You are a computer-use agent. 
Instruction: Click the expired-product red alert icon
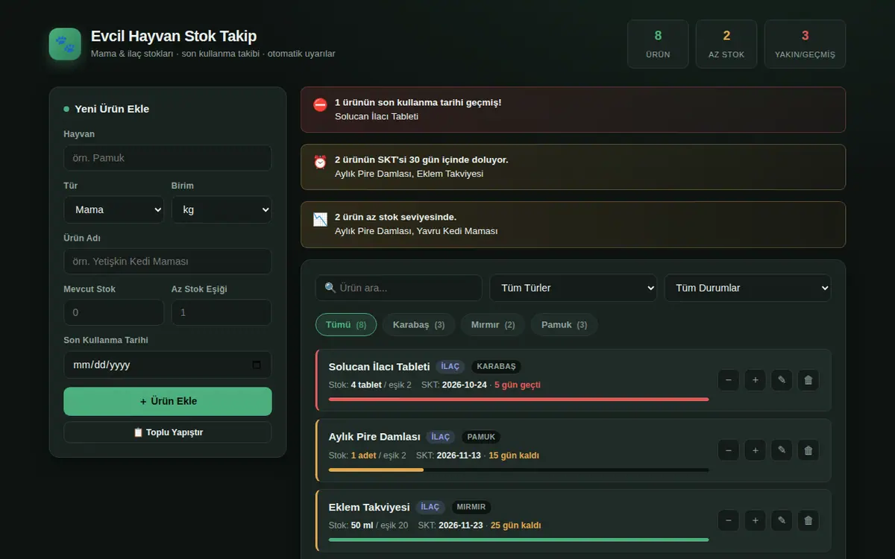click(x=320, y=105)
